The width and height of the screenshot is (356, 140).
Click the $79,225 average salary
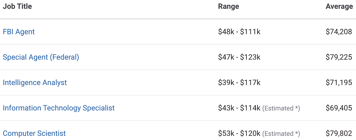[339, 57]
